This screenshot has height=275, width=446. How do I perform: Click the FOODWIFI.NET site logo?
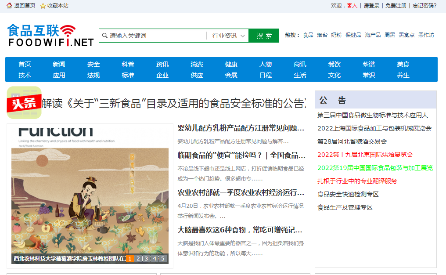click(x=50, y=36)
